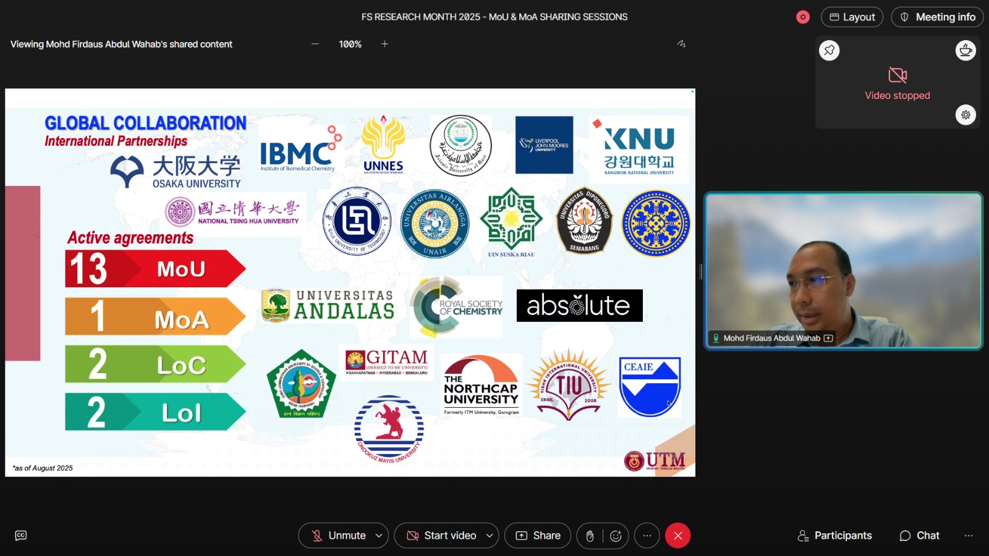Leave meeting with red X button
Image resolution: width=989 pixels, height=556 pixels.
pos(678,536)
